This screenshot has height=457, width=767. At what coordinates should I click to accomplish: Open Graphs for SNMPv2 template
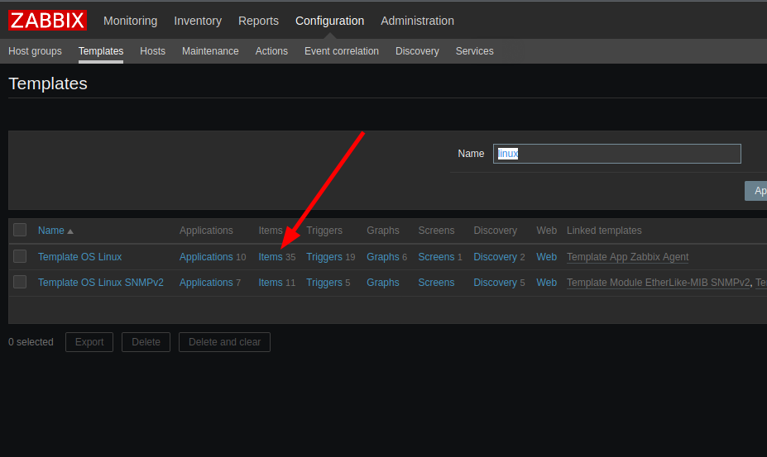pos(383,283)
